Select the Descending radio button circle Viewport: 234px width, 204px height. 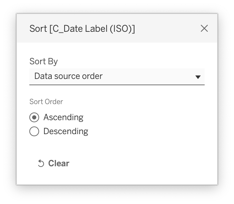pos(34,131)
